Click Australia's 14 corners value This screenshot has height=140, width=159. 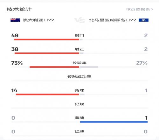pyautogui.click(x=14, y=90)
